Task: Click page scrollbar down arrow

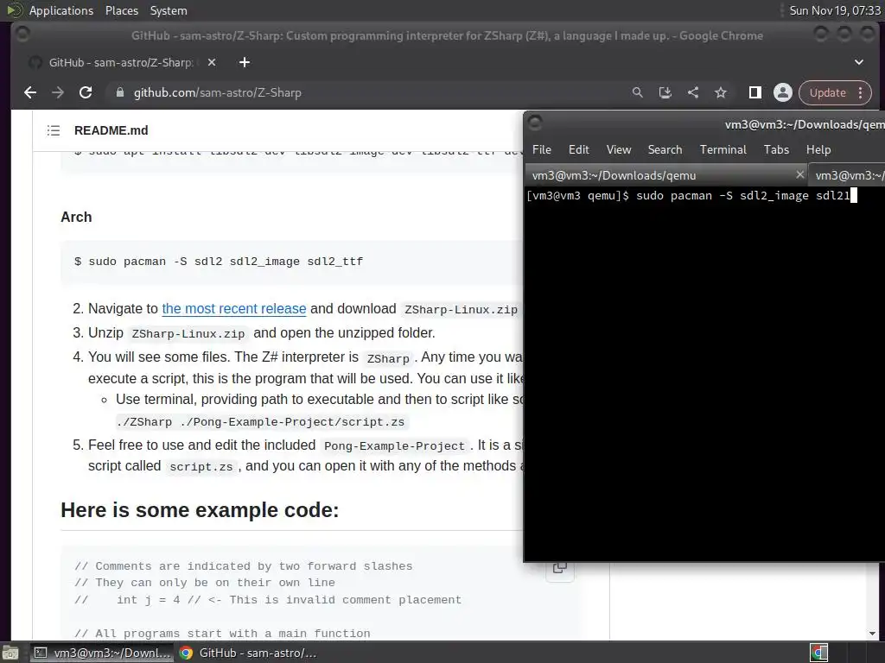Action: pos(873,633)
